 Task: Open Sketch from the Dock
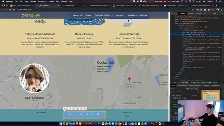point(77,124)
